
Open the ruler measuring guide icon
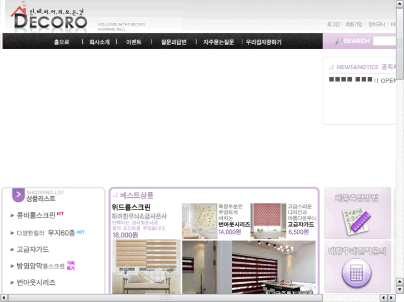(357, 221)
